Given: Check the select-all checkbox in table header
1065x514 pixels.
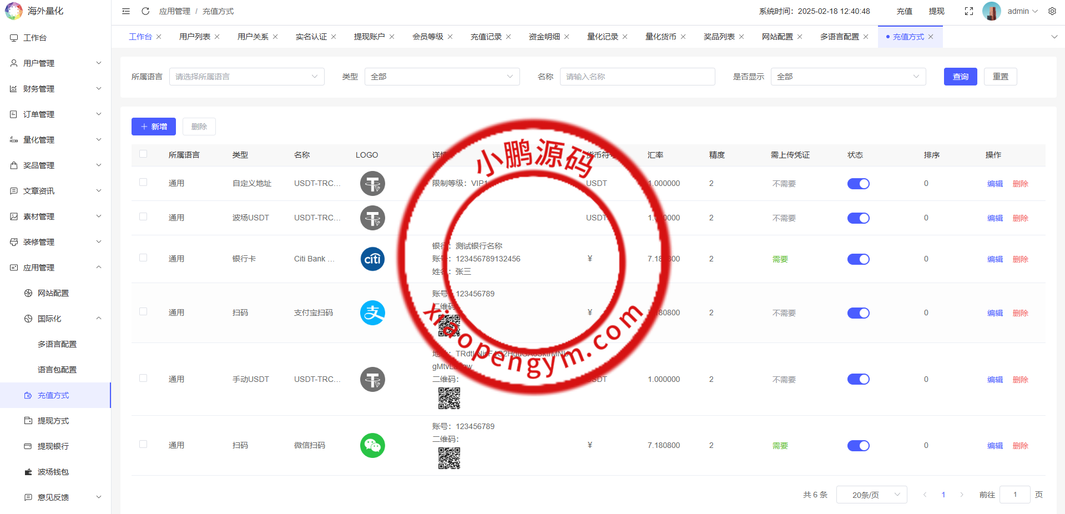Looking at the screenshot, I should [x=143, y=154].
